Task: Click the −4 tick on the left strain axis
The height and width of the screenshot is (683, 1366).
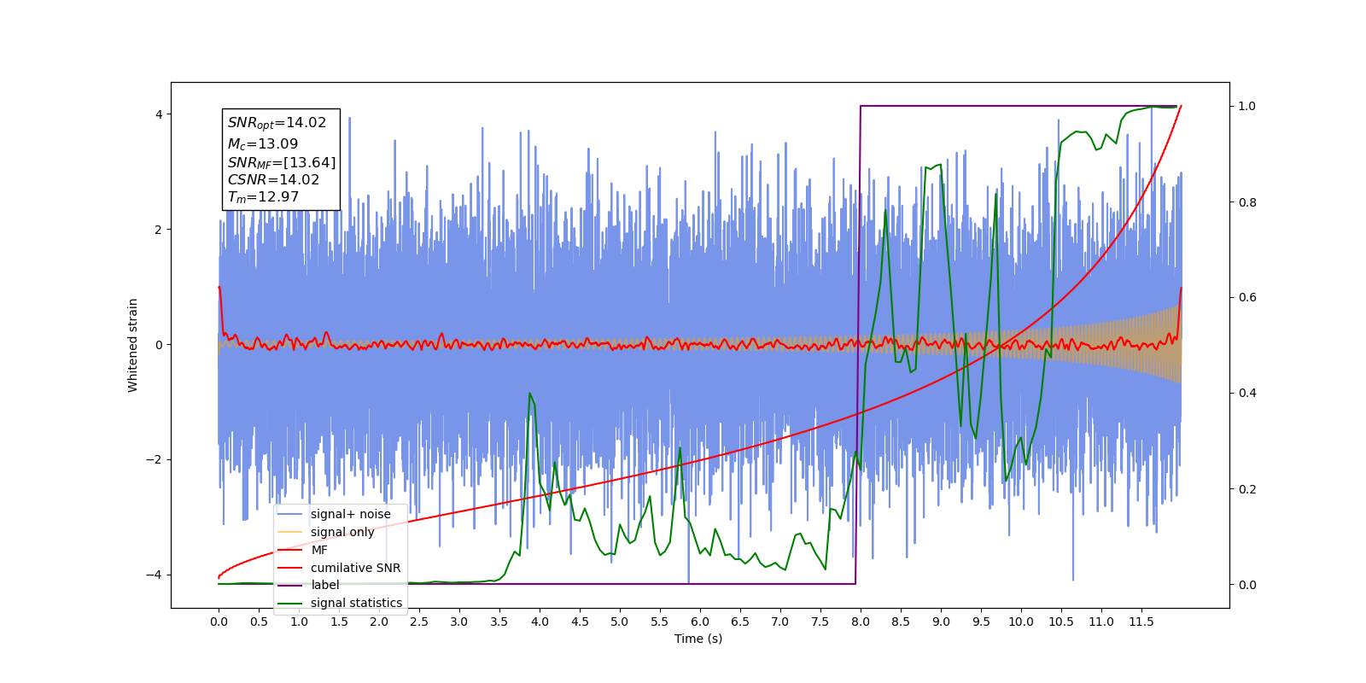Action: point(155,575)
